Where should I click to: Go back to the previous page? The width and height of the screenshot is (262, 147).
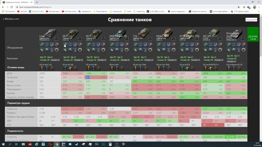coord(3,7)
